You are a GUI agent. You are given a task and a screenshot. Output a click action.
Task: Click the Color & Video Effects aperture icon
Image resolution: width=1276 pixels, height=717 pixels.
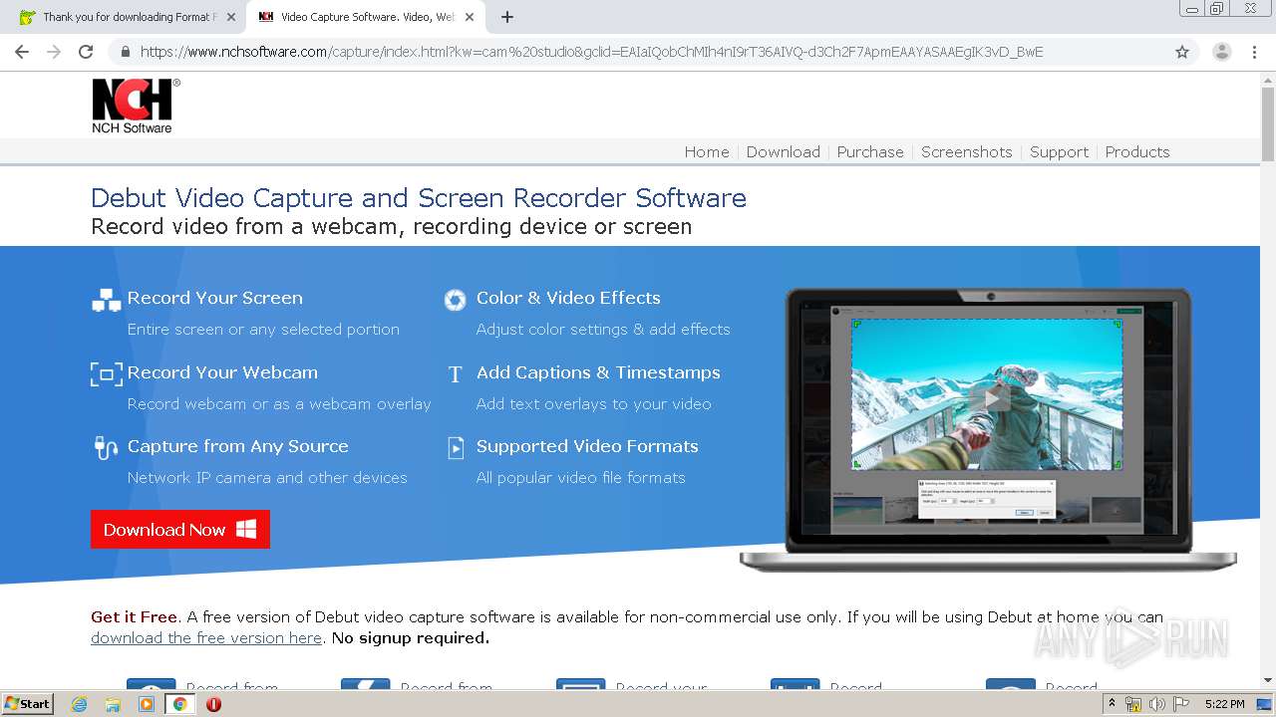point(455,300)
